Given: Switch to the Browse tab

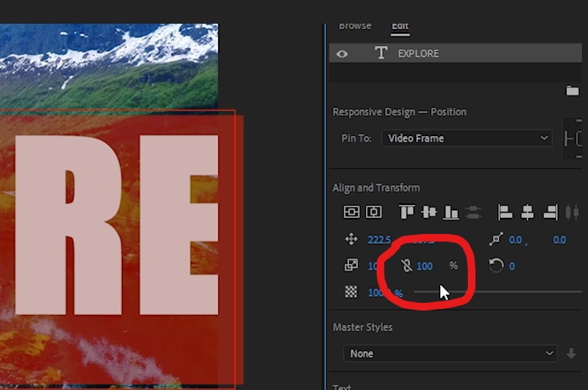Looking at the screenshot, I should coord(354,26).
